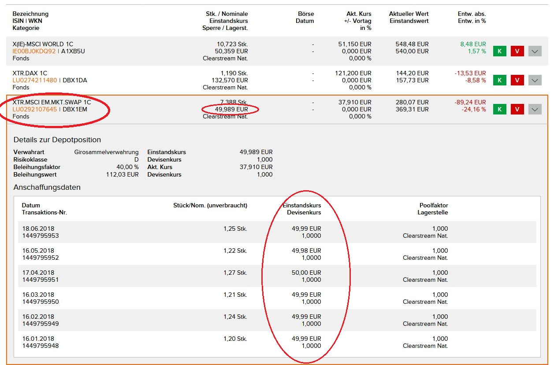
Task: Click cost price 50,00 EUR
Action: [306, 273]
